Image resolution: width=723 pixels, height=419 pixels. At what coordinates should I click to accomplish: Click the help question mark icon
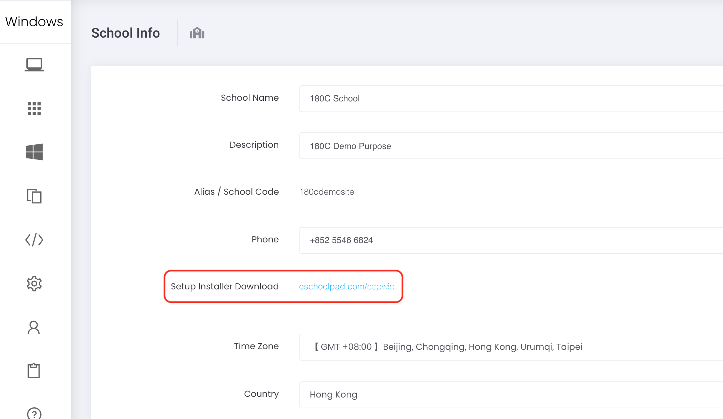(x=34, y=414)
